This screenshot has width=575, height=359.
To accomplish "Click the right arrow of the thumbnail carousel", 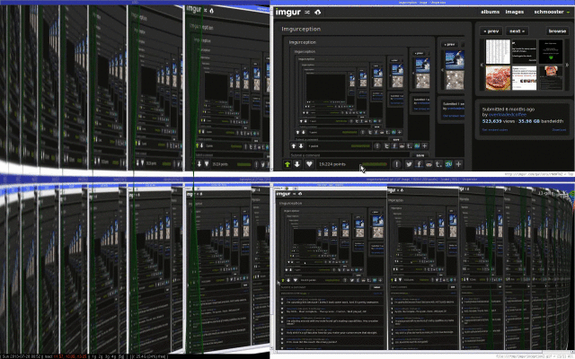I will coord(567,65).
